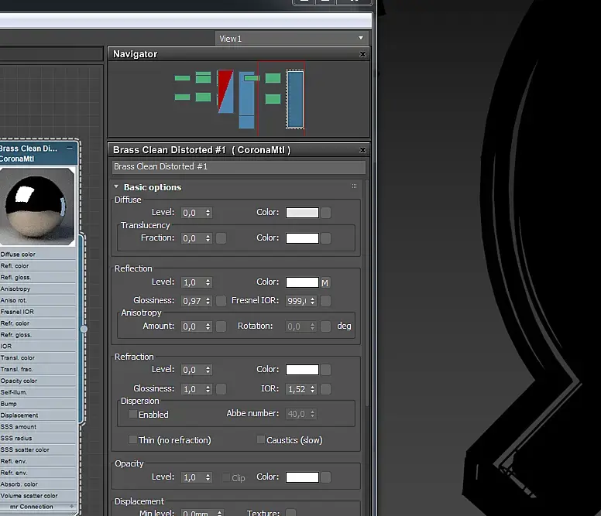Click the Diffuse Level spinner arrows

pyautogui.click(x=208, y=213)
